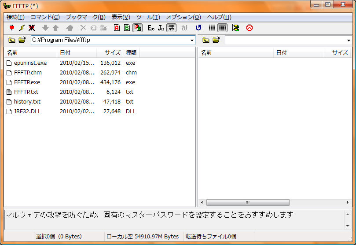Expand the local path dropdown arrow
This screenshot has height=245, width=356.
point(192,41)
